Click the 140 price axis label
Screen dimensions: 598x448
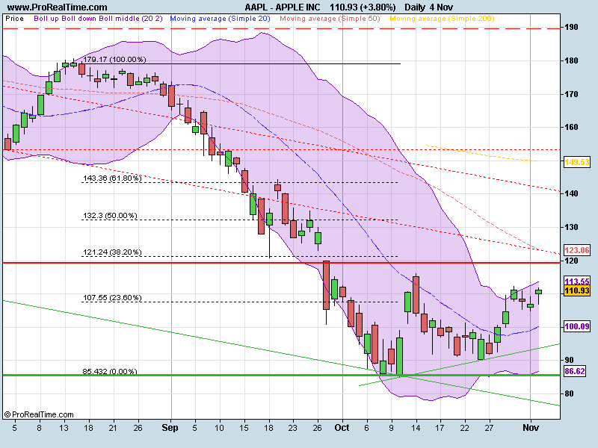pyautogui.click(x=572, y=193)
